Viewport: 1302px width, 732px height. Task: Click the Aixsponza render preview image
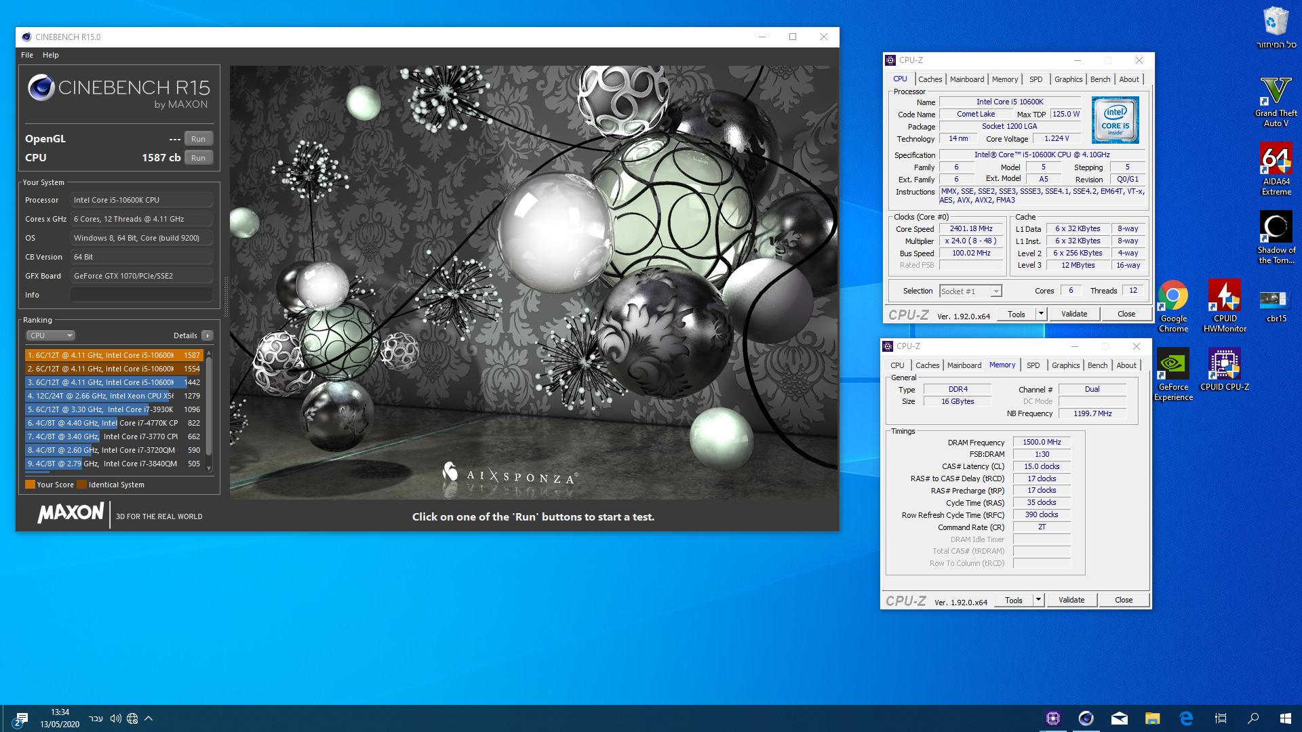534,282
